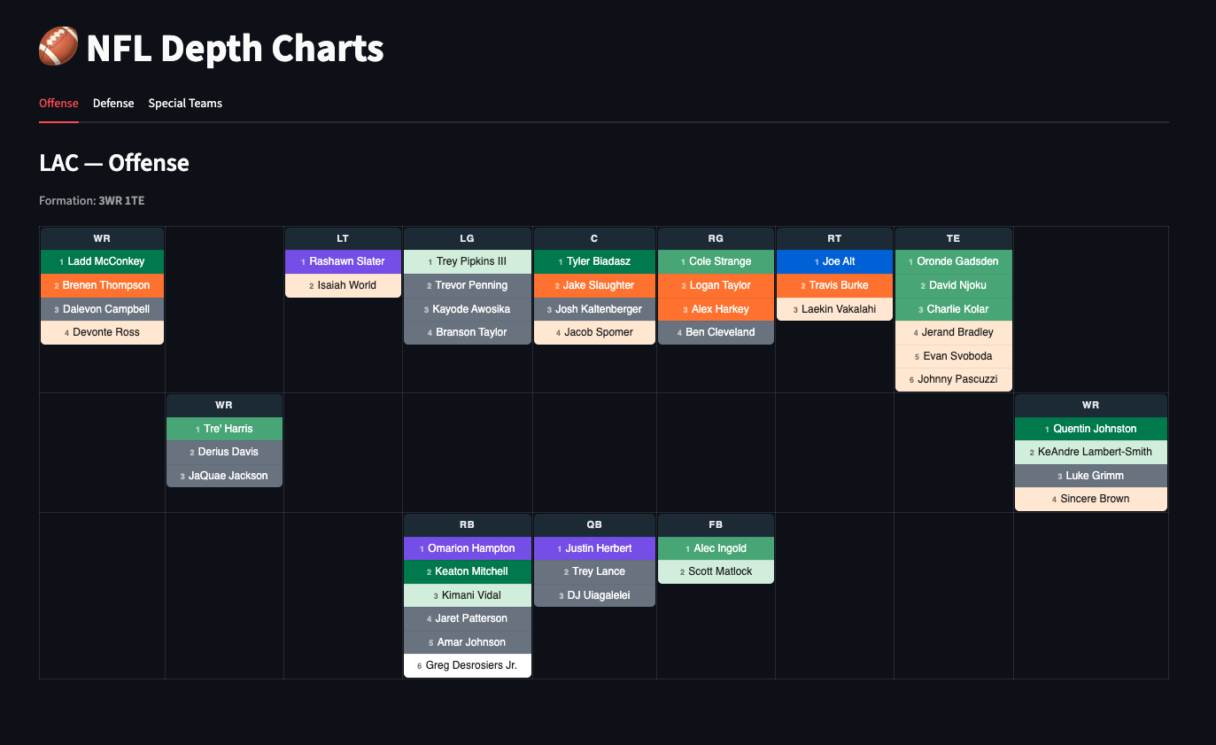1216x745 pixels.
Task: Choose Kayode Awosika
Action: 467,309
